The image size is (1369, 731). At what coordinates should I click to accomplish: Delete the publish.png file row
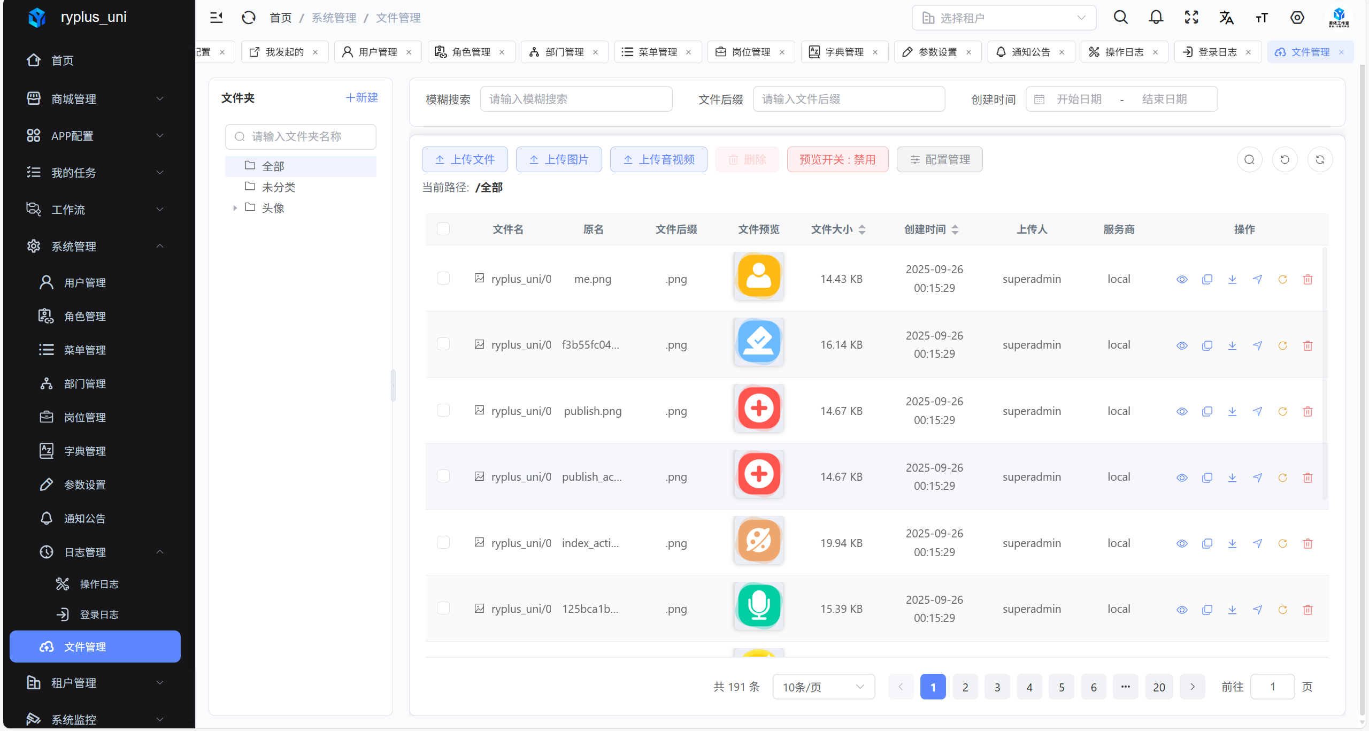coord(1308,411)
